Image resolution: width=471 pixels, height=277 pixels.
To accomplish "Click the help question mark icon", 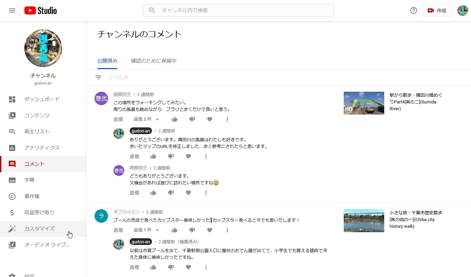I will [414, 10].
